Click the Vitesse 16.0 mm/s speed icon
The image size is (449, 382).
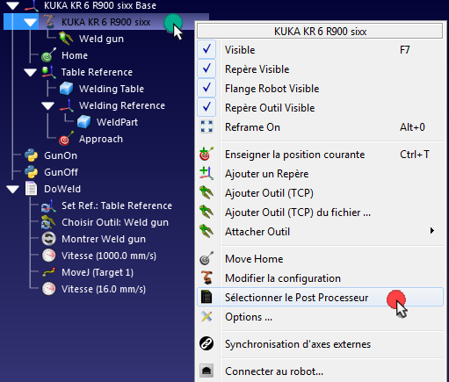48,289
